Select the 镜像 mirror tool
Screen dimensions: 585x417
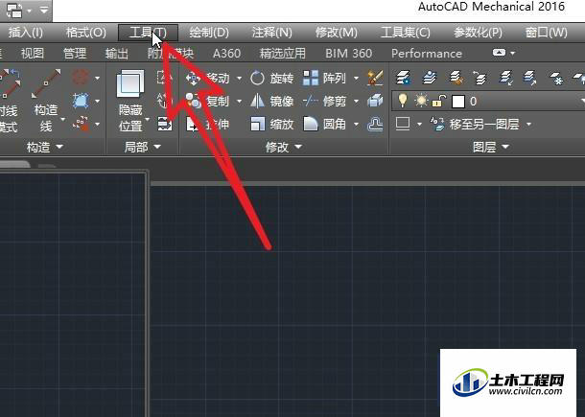(x=271, y=101)
